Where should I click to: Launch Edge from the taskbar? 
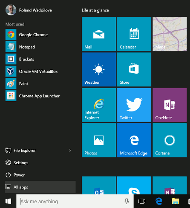point(159,201)
